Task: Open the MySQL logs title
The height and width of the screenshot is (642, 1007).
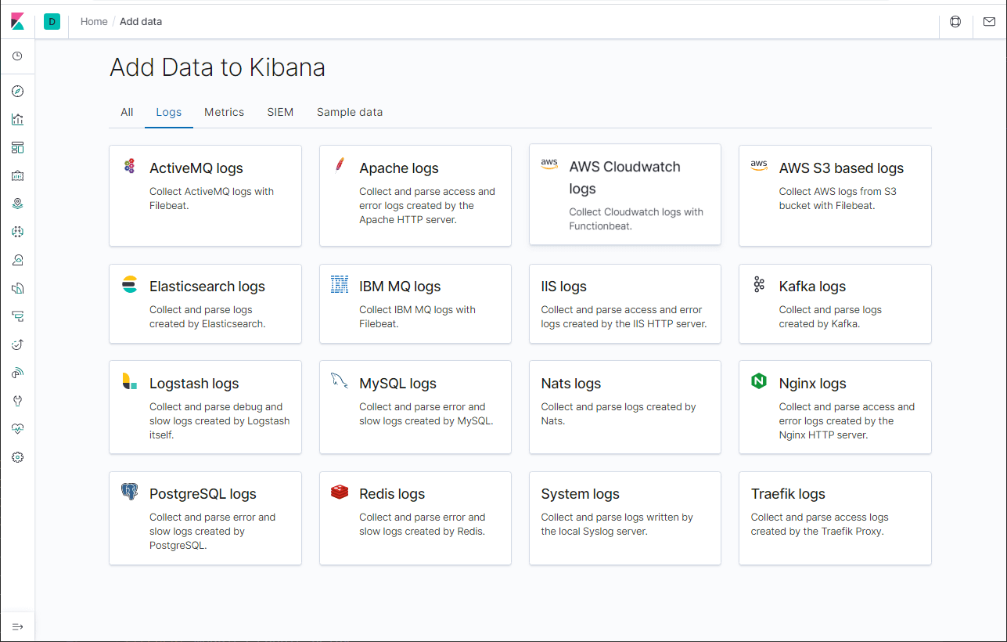Action: [397, 384]
